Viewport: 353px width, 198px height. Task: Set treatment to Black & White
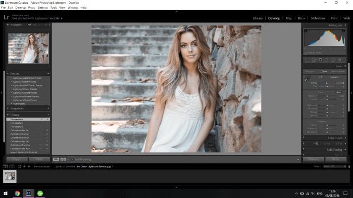coord(338,71)
